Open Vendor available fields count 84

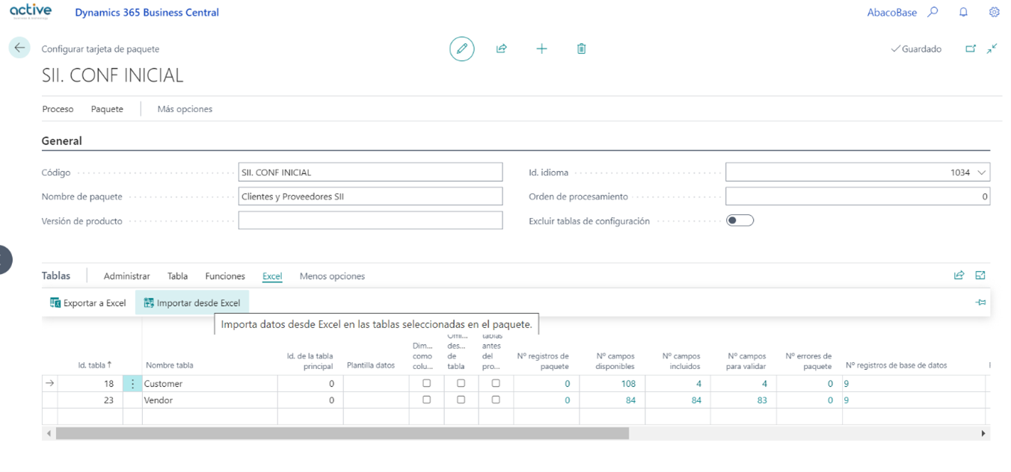click(630, 400)
